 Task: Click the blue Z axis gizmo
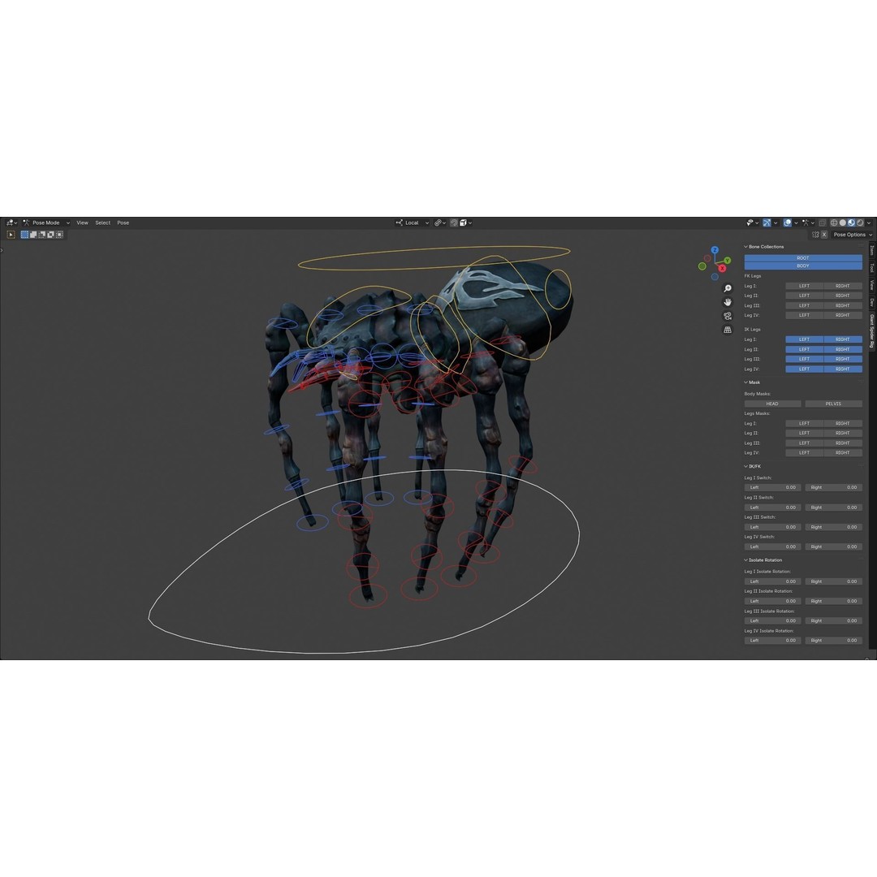pos(715,250)
